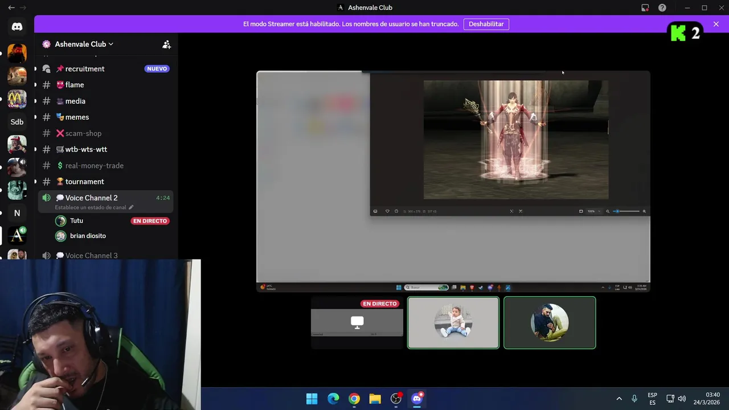Open the volume tray icon
Viewport: 729px width, 410px height.
682,399
